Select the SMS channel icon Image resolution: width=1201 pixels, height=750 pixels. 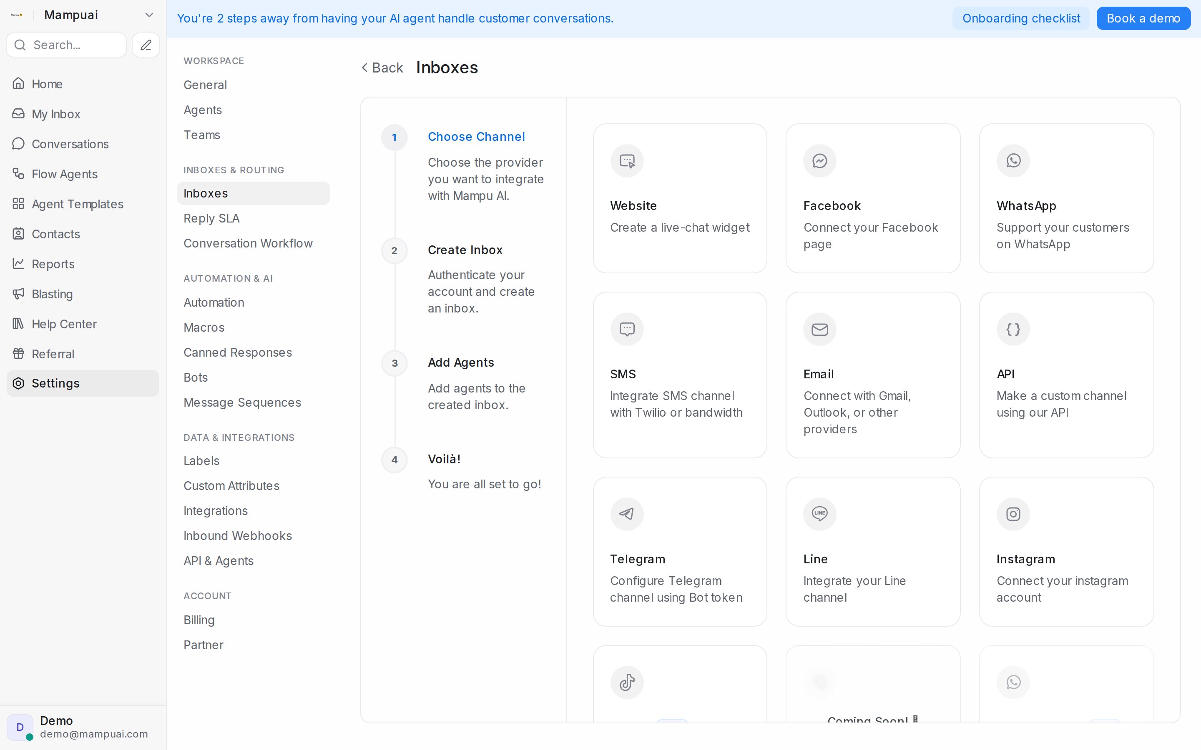[627, 329]
